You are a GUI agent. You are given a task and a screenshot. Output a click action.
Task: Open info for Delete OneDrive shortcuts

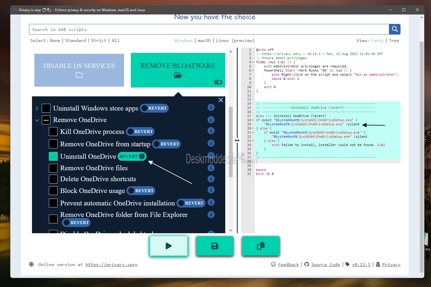(211, 179)
